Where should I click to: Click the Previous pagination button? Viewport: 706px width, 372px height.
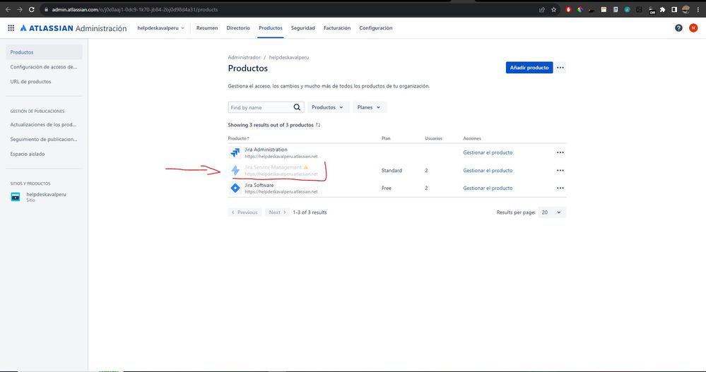[245, 212]
